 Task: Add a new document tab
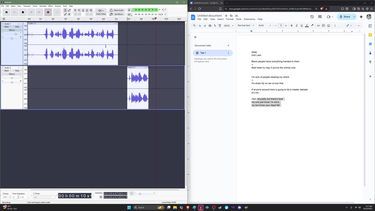tap(228, 45)
